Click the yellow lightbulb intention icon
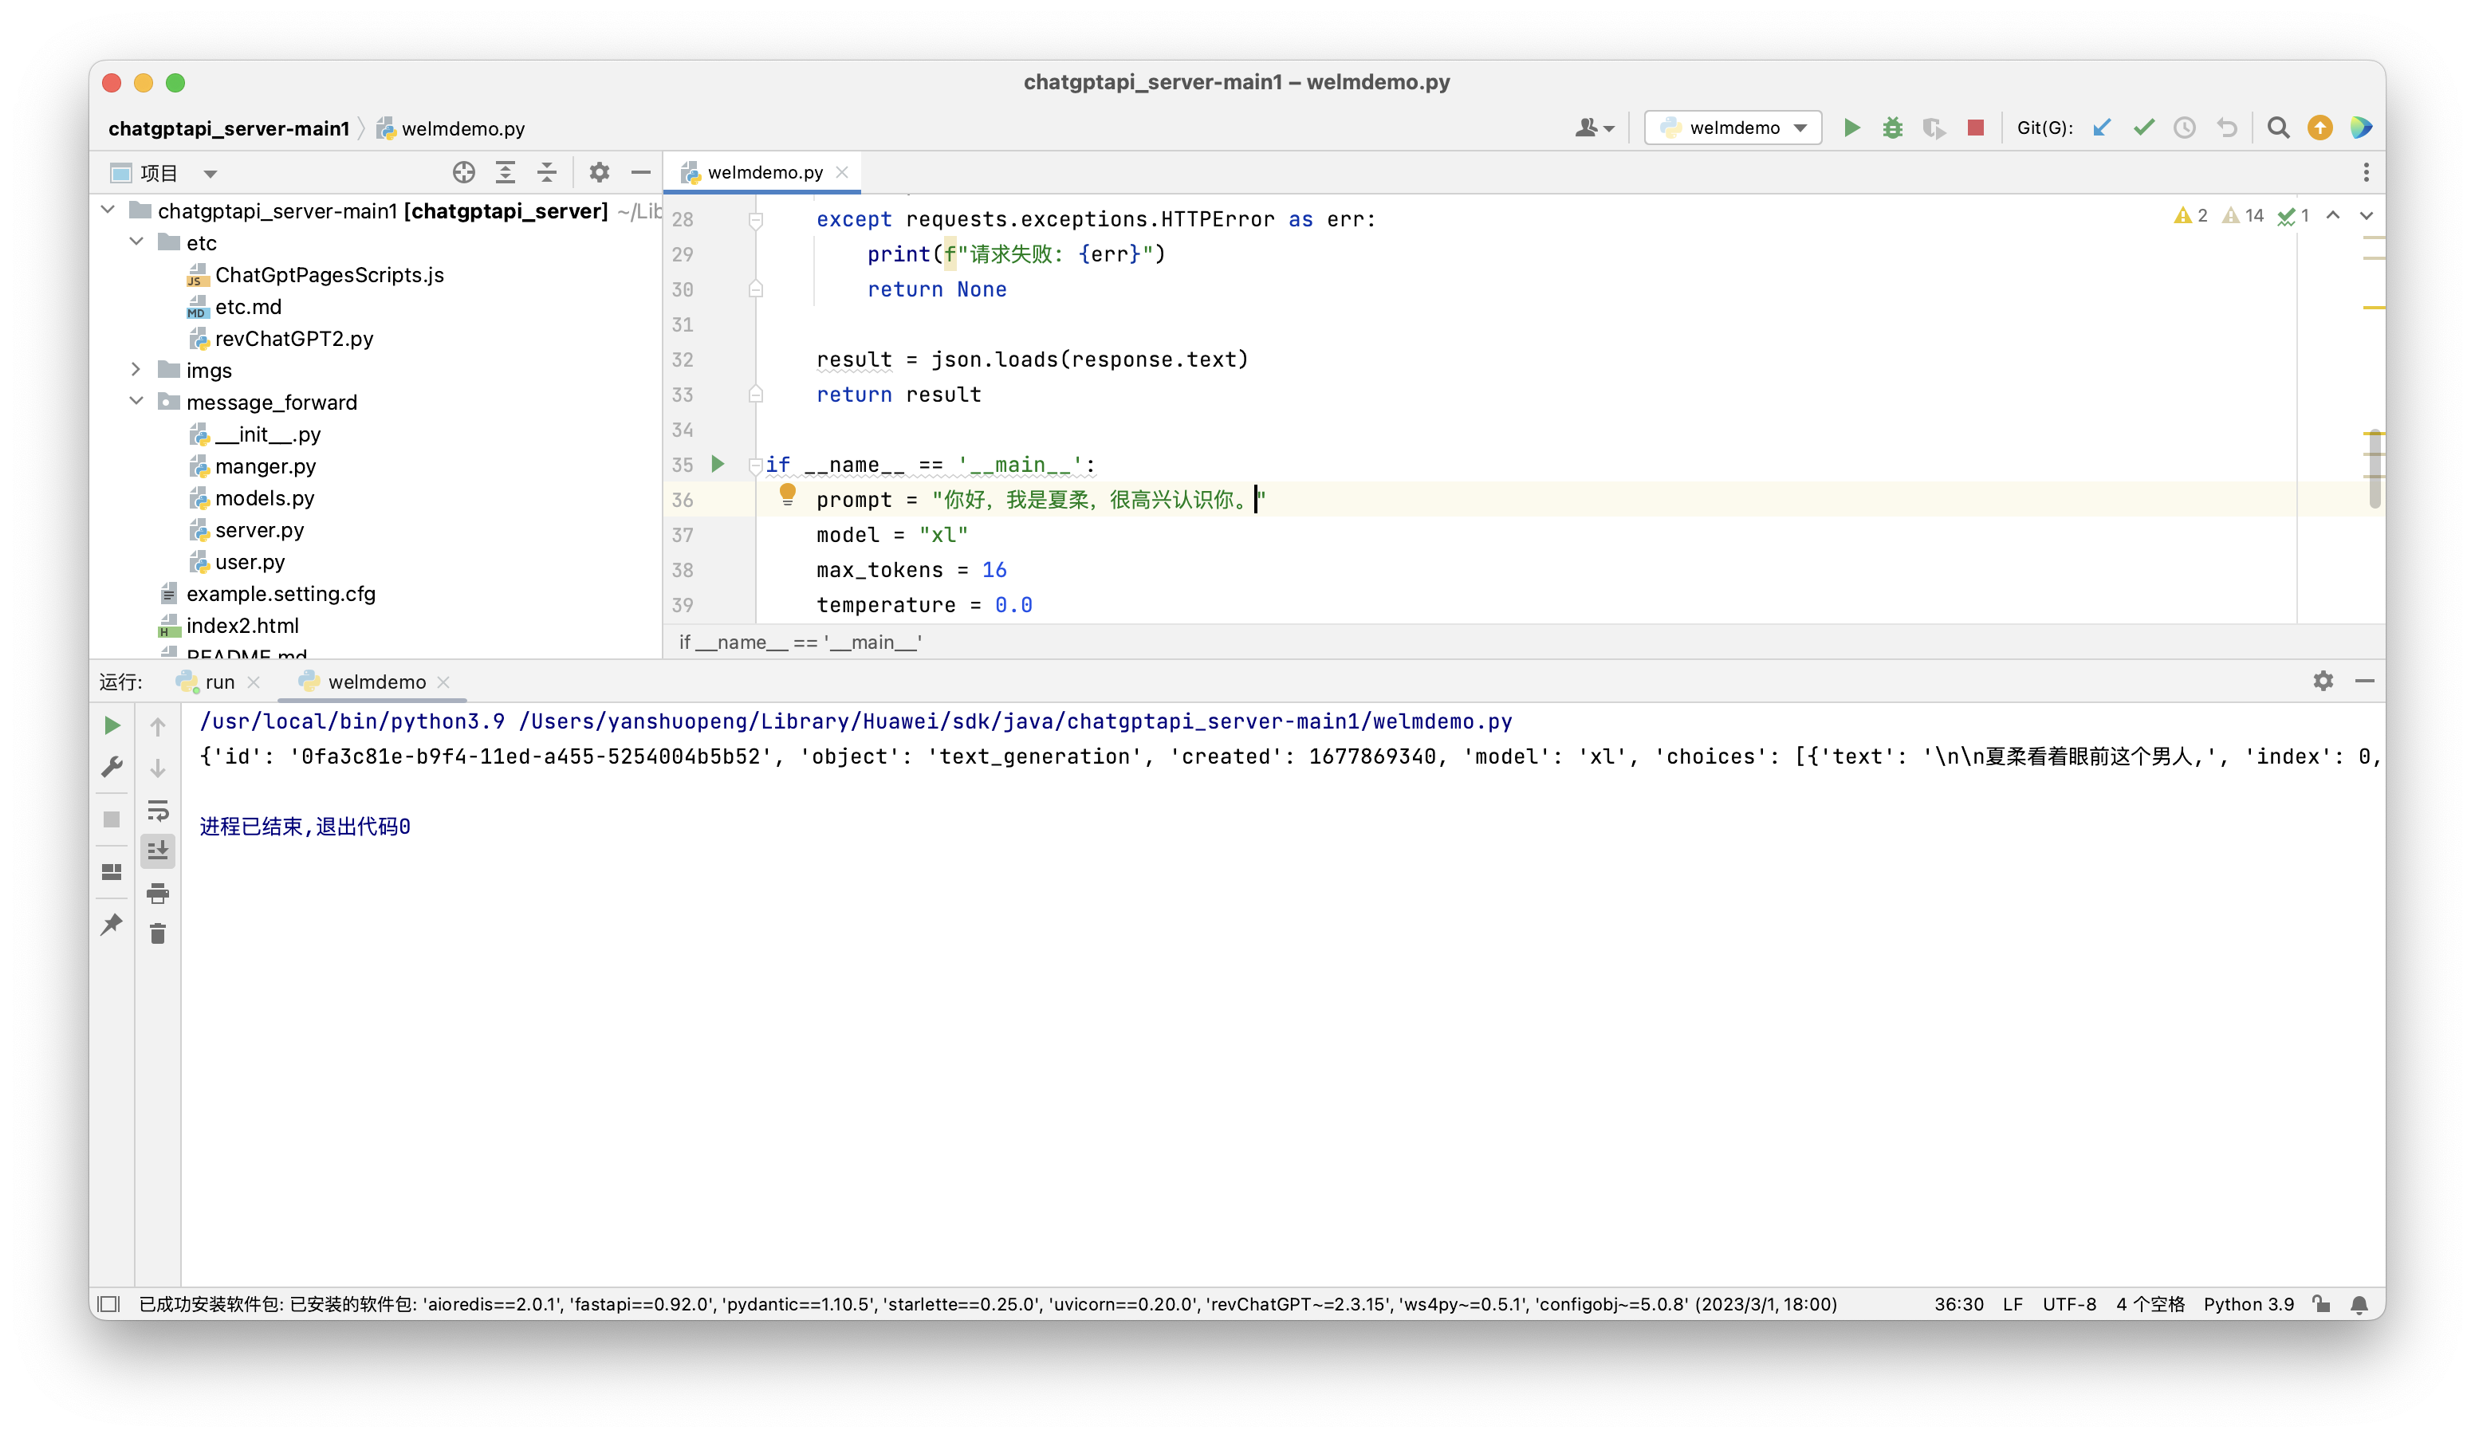 pyautogui.click(x=788, y=495)
